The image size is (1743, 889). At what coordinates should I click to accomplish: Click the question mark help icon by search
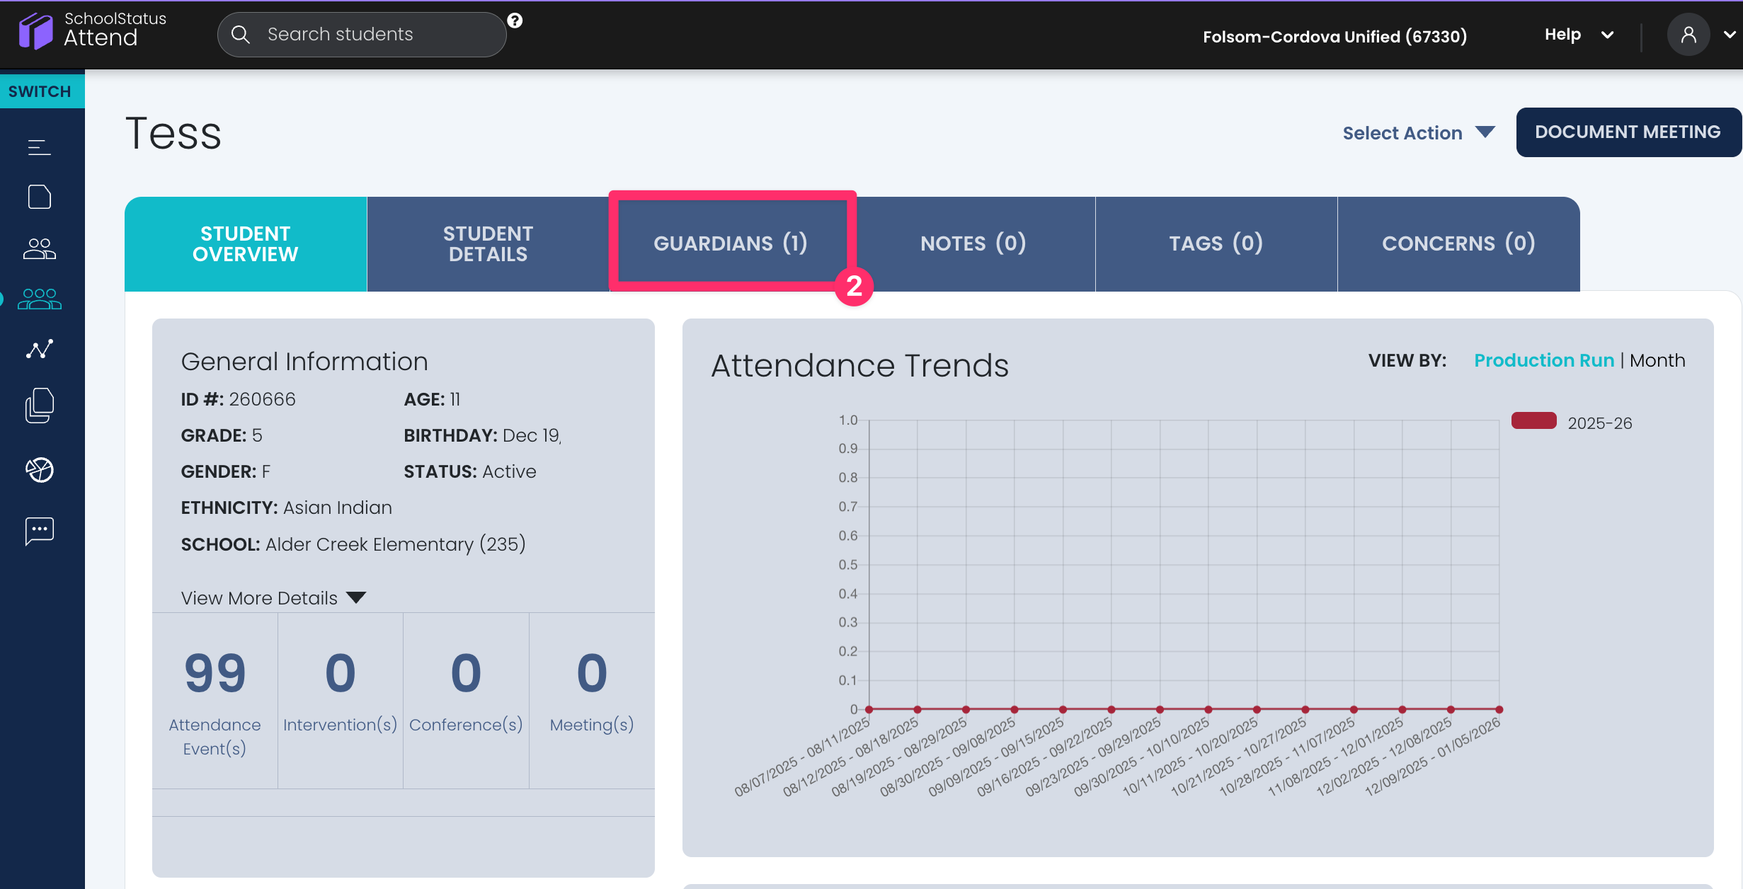click(x=515, y=21)
